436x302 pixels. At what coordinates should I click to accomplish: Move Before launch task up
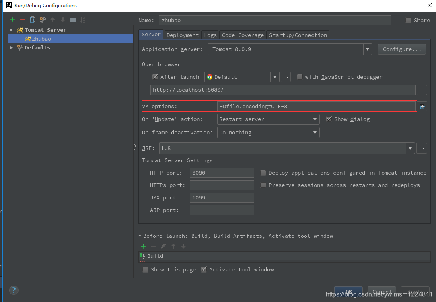[173, 246]
